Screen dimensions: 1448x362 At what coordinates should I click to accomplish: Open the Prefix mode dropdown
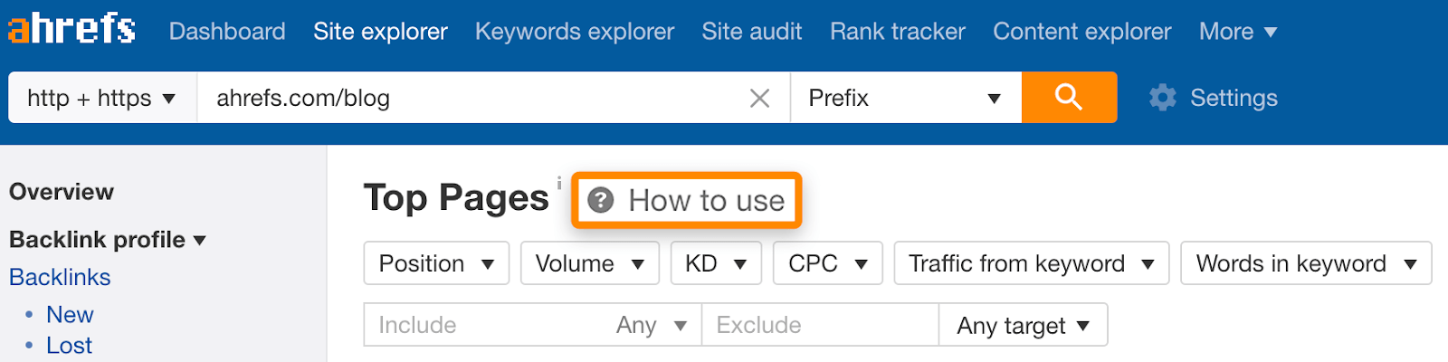[x=905, y=98]
